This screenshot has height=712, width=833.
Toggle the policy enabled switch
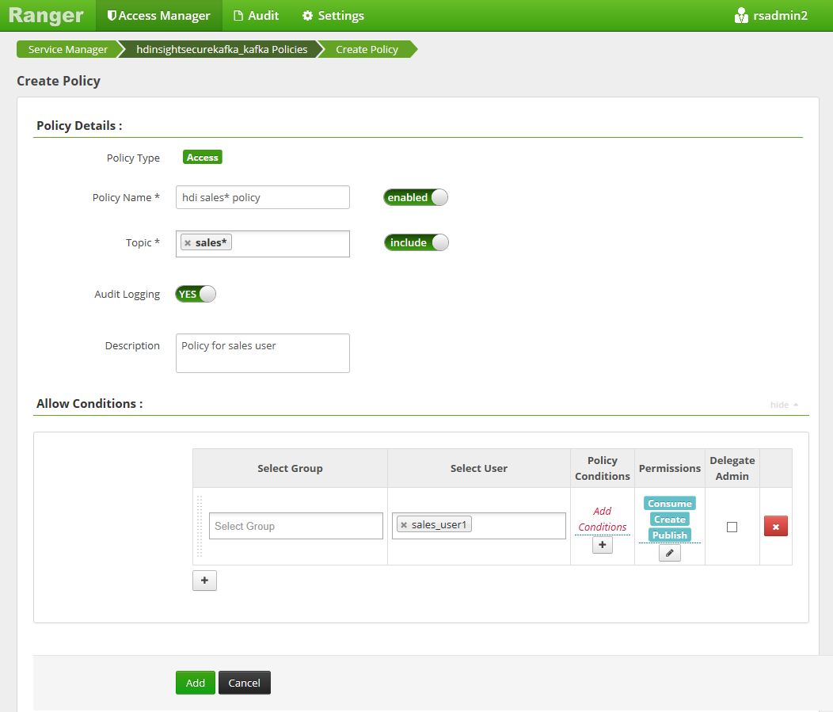click(416, 197)
